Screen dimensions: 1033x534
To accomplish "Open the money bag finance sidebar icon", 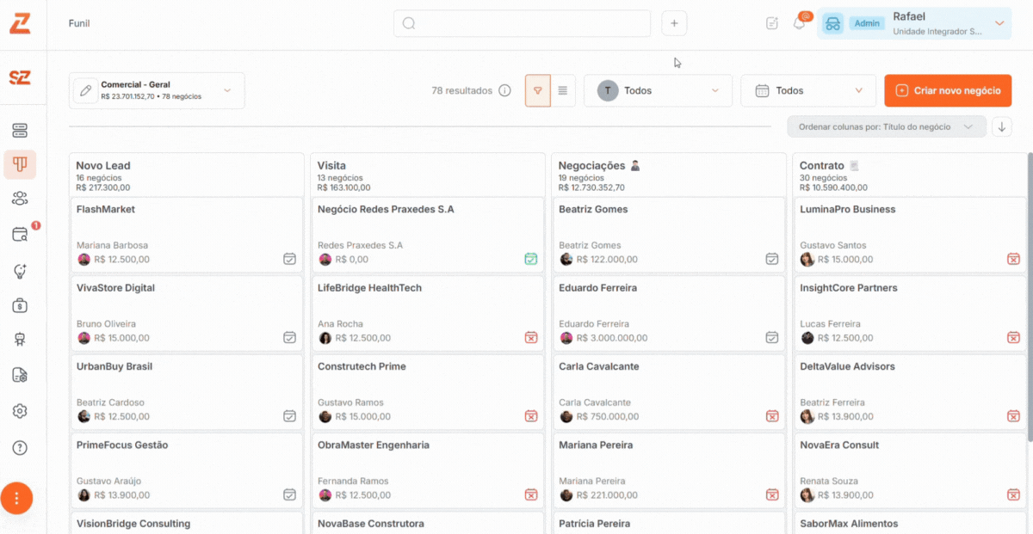I will click(x=20, y=305).
